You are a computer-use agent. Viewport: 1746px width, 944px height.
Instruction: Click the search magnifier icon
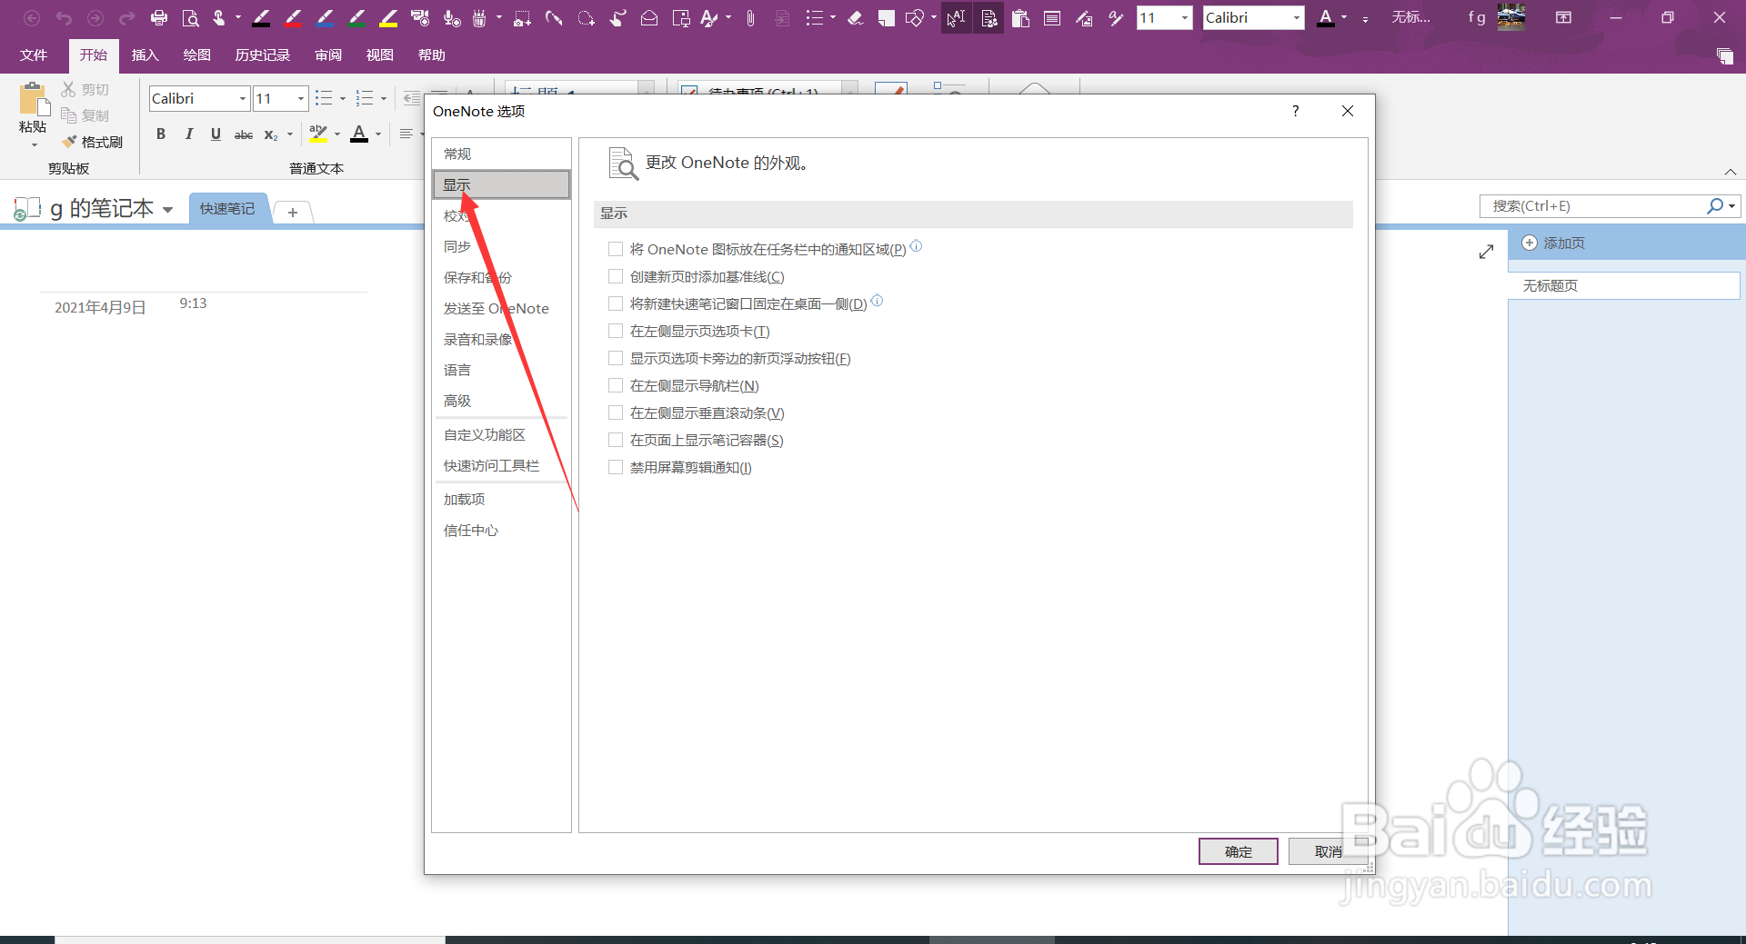1715,206
